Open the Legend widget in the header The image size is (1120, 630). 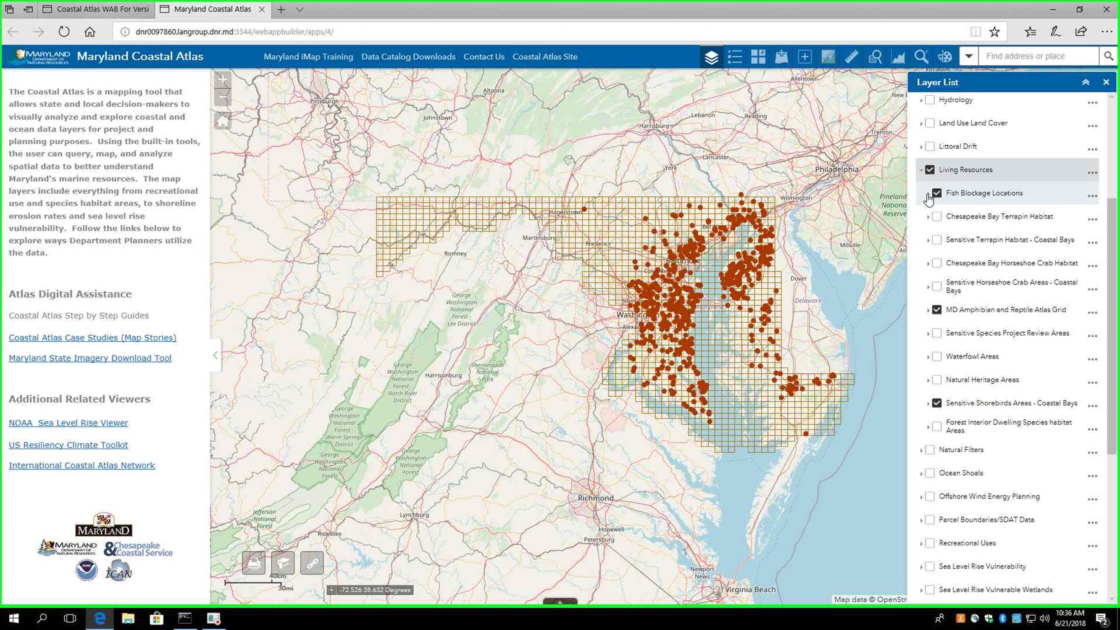pos(735,57)
